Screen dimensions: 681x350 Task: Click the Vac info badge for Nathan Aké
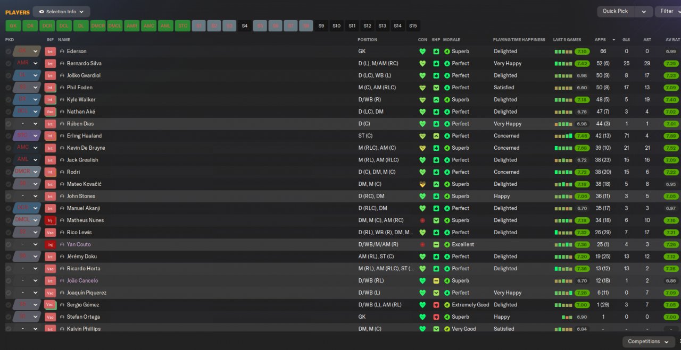click(x=50, y=112)
